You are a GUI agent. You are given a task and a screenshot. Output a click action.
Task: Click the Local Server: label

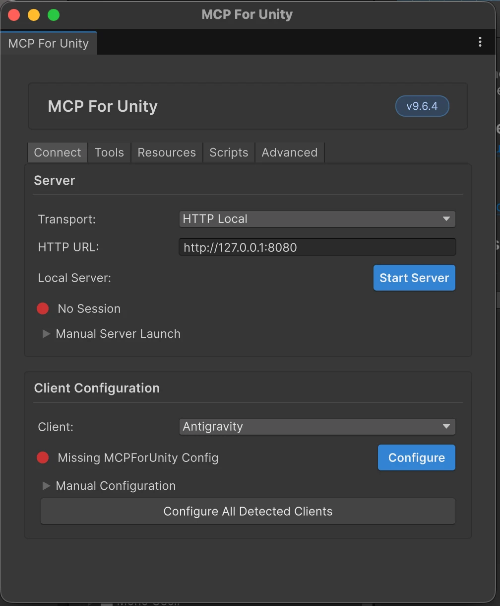pyautogui.click(x=74, y=278)
